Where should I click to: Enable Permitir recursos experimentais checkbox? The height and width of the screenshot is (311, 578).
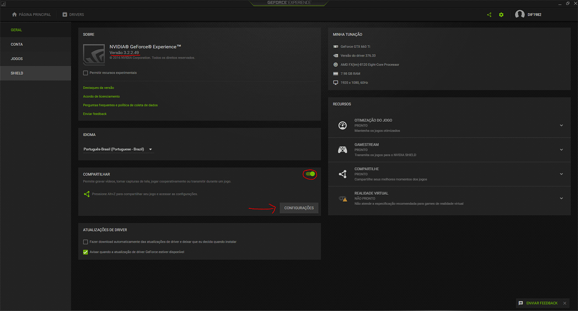pos(85,73)
